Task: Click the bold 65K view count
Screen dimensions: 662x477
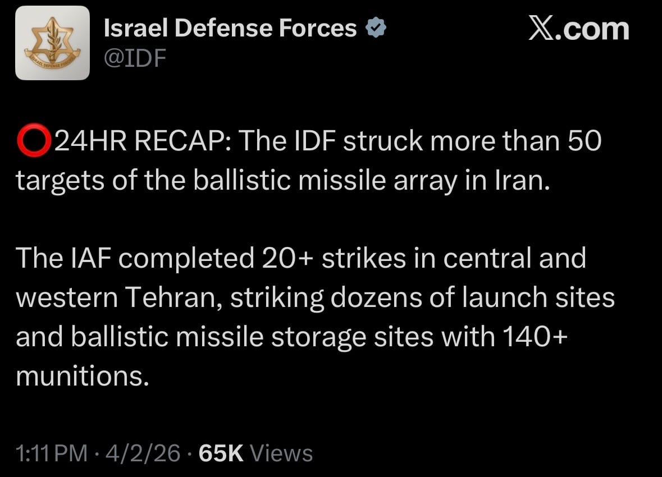Action: (x=221, y=453)
